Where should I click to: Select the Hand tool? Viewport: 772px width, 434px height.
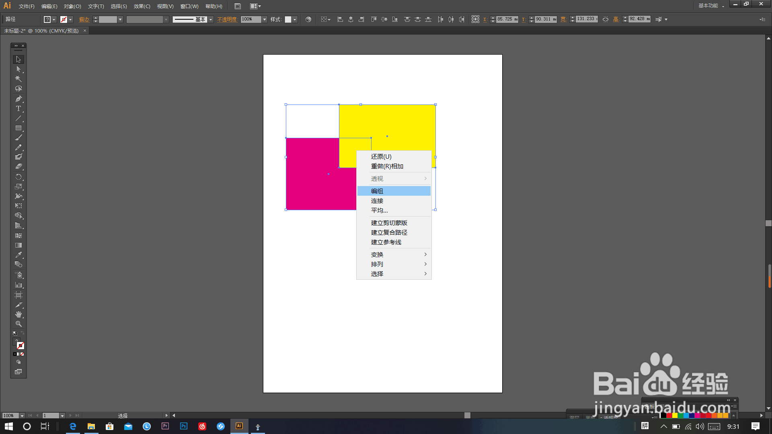pos(18,314)
